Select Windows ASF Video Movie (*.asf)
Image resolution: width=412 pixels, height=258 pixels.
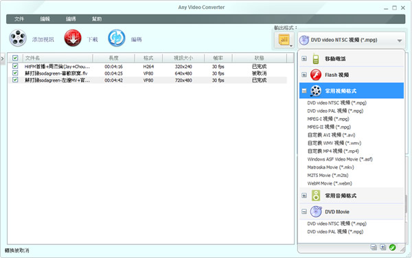340,159
